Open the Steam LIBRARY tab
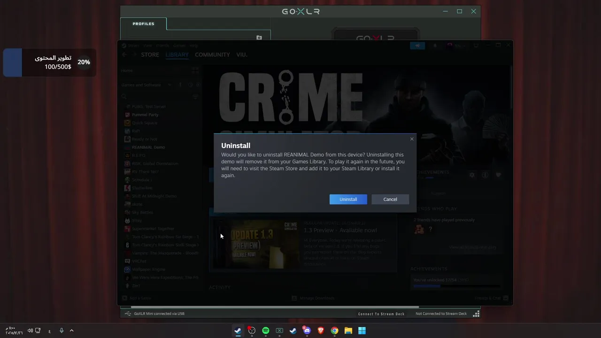This screenshot has width=601, height=338. pyautogui.click(x=177, y=54)
